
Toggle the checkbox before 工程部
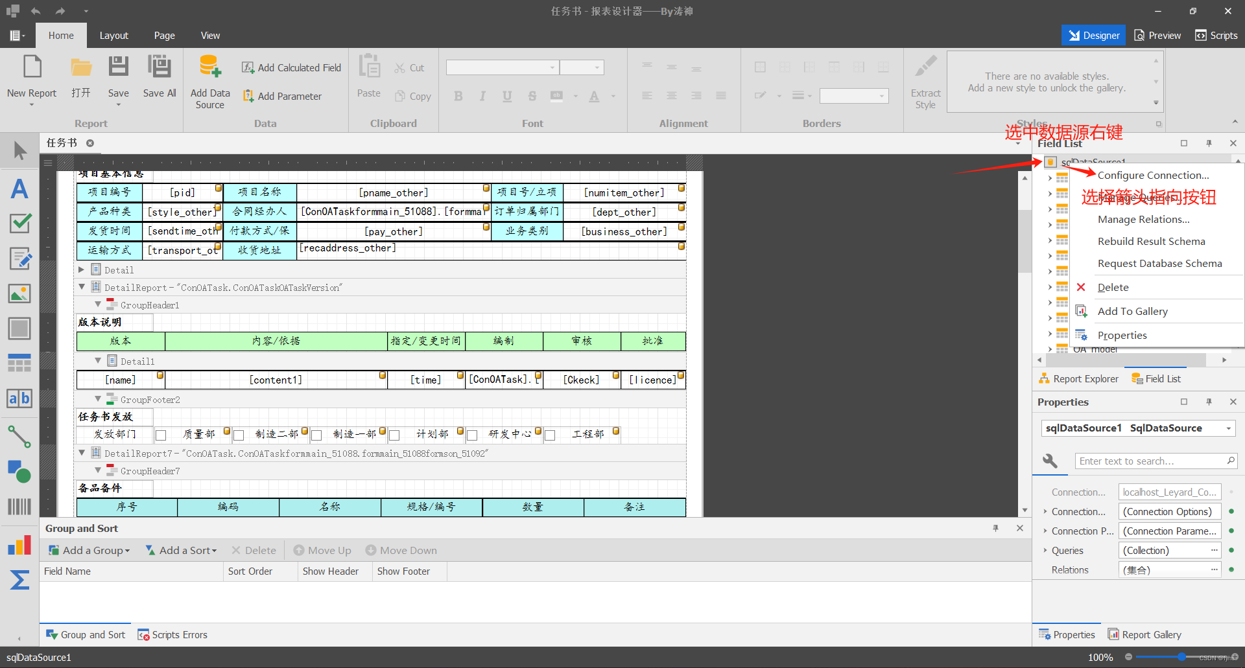550,435
